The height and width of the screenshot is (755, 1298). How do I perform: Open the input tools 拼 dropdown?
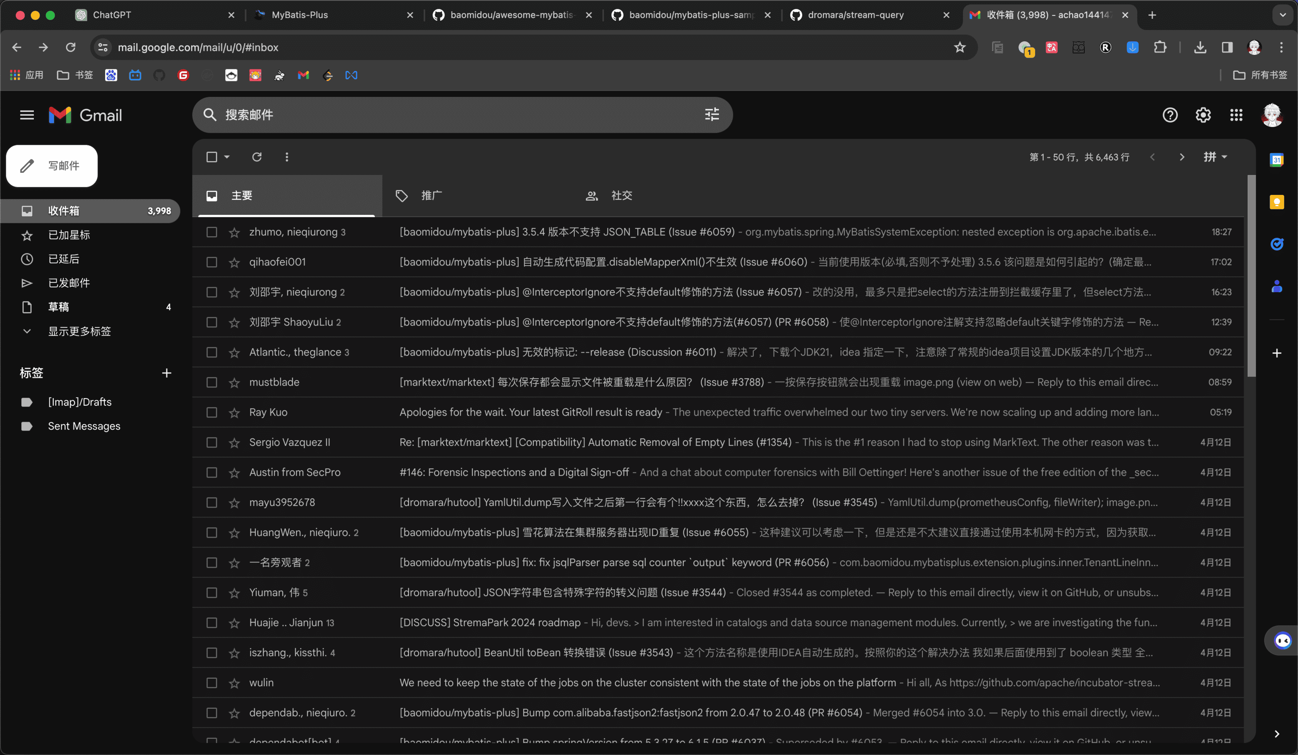pos(1215,157)
